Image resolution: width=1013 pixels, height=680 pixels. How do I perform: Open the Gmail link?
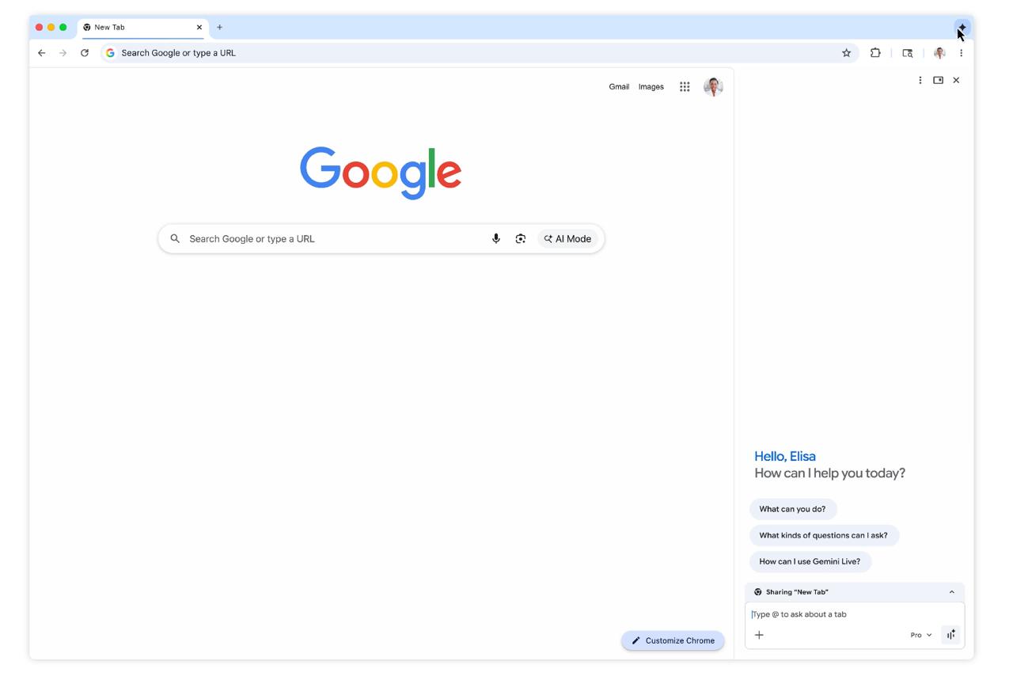point(619,87)
